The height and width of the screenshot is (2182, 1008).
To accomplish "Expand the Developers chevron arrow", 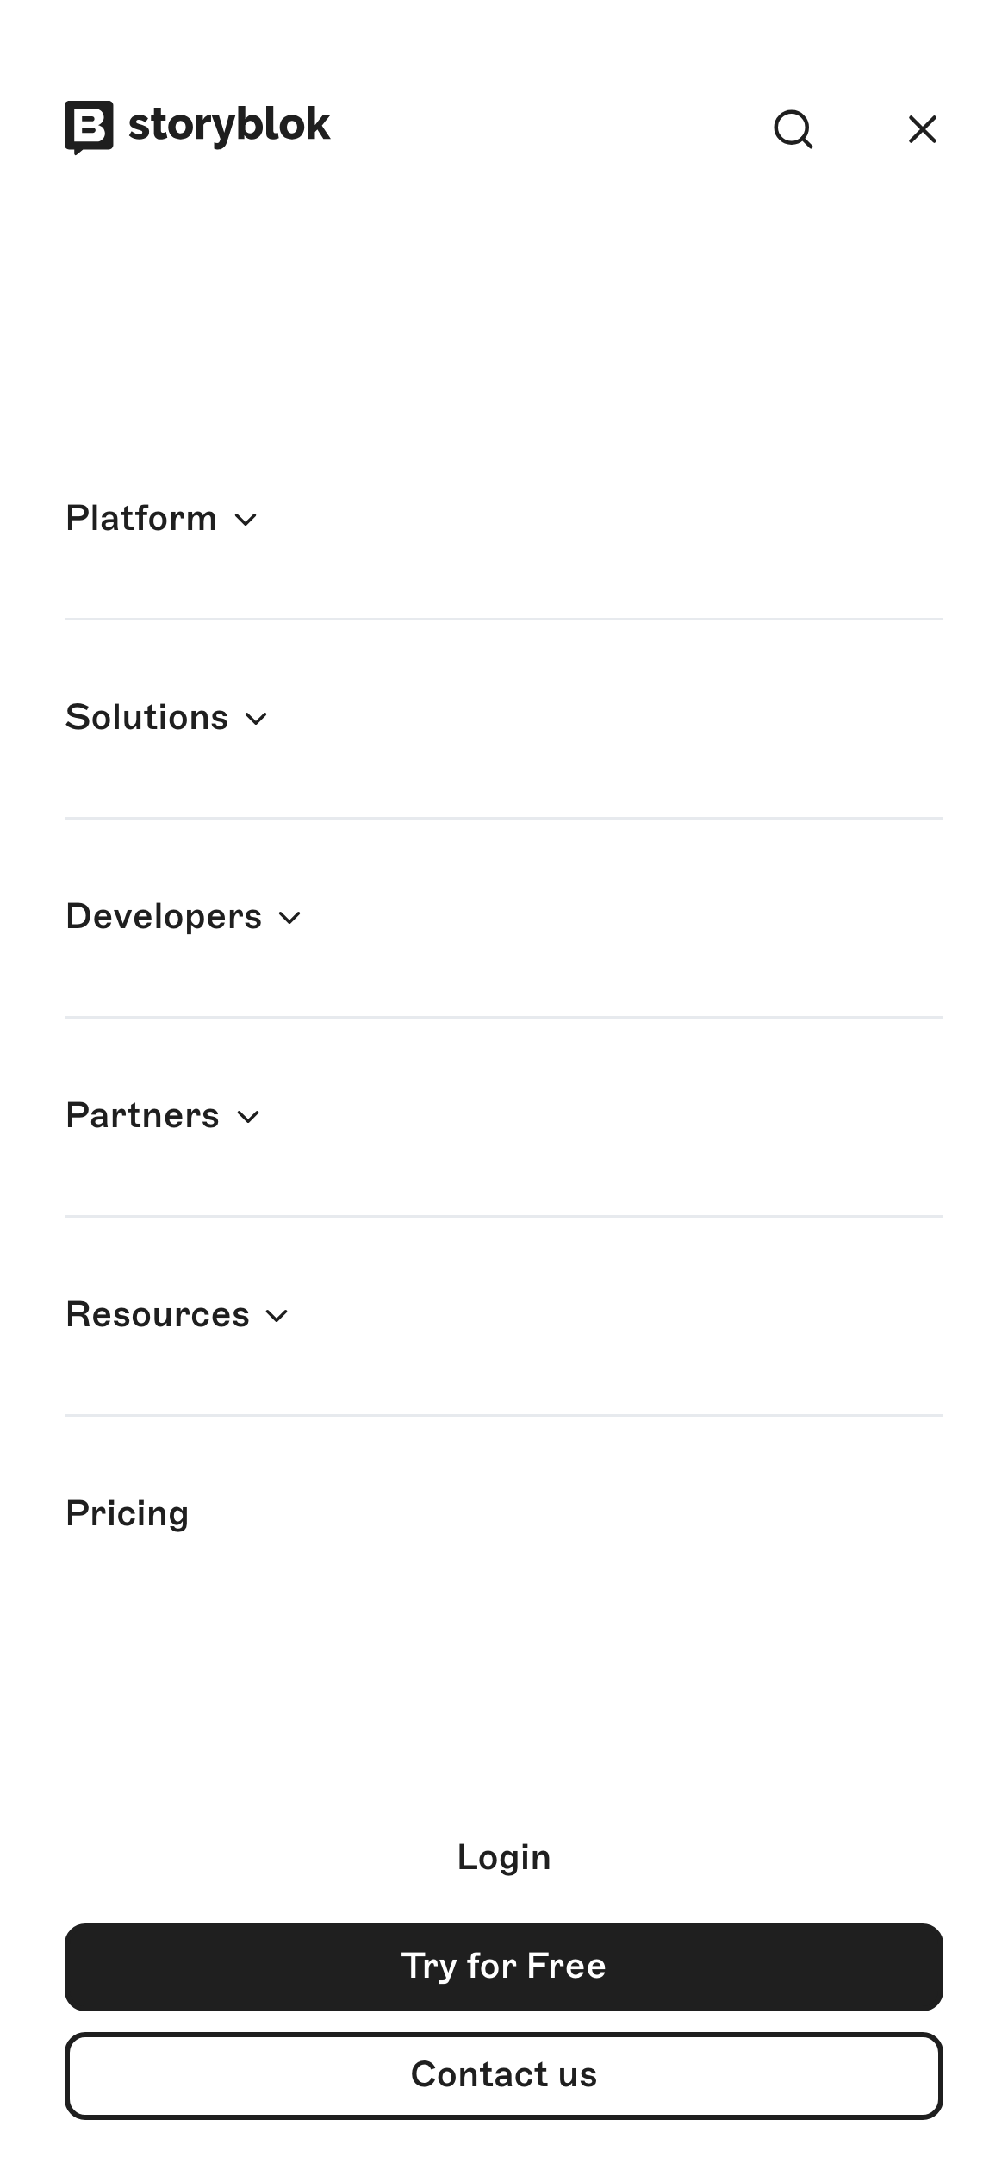I will [x=290, y=918].
